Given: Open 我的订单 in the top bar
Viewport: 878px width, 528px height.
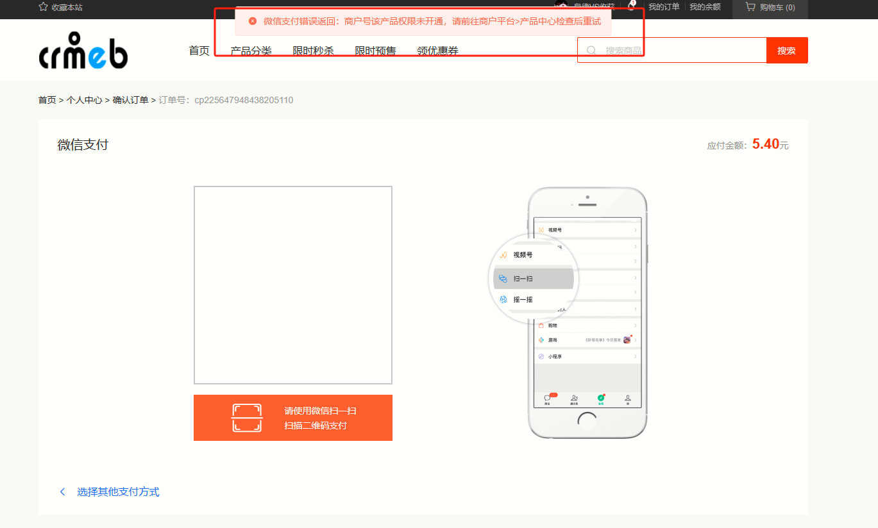Looking at the screenshot, I should click(664, 7).
